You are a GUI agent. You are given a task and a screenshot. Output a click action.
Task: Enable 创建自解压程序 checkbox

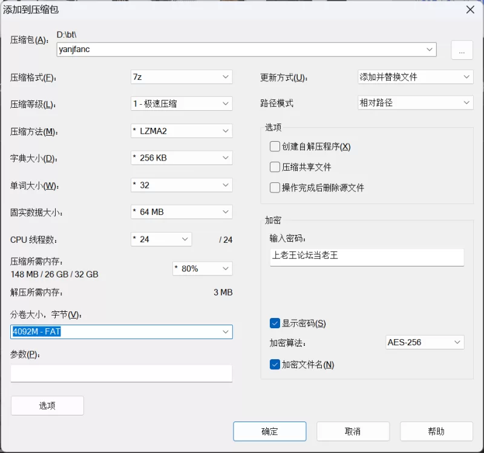tap(275, 147)
